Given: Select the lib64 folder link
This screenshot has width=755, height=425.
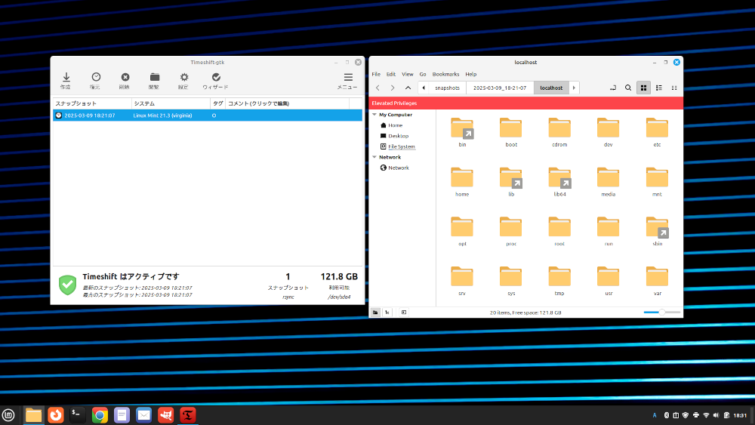Looking at the screenshot, I should click(x=559, y=181).
